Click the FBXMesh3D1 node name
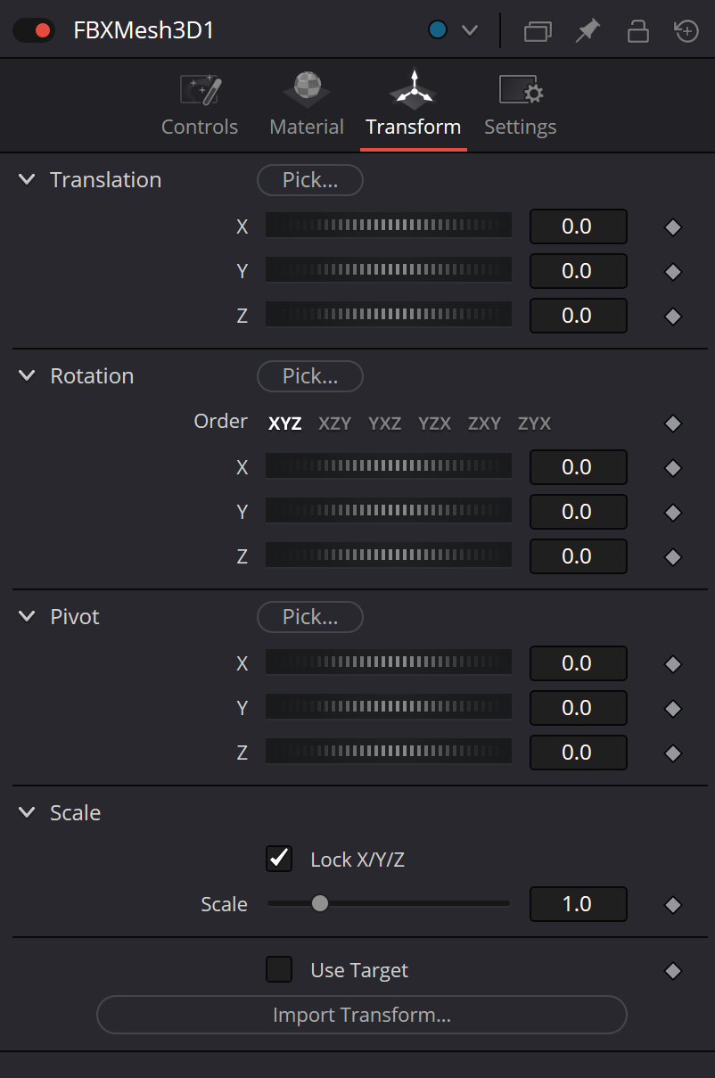Screen dimensions: 715x1078 (x=144, y=30)
